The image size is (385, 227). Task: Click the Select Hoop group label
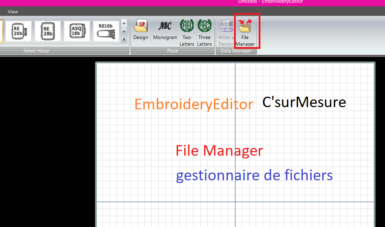pos(36,50)
